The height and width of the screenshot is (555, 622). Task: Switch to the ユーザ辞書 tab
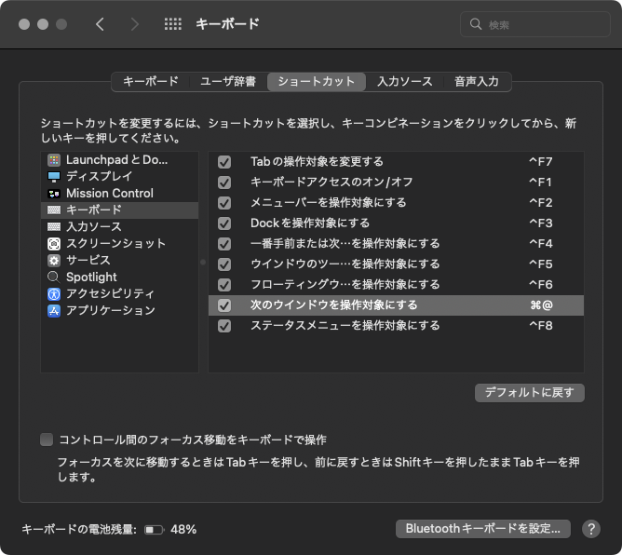coord(228,82)
